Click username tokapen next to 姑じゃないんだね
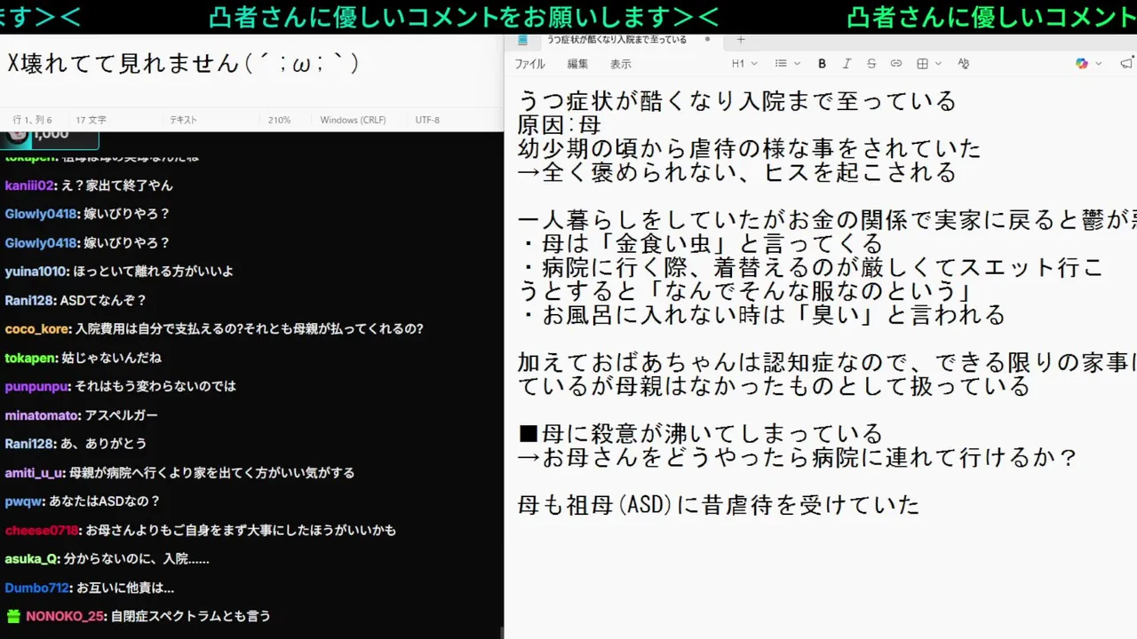Viewport: 1137px width, 639px height. point(30,358)
